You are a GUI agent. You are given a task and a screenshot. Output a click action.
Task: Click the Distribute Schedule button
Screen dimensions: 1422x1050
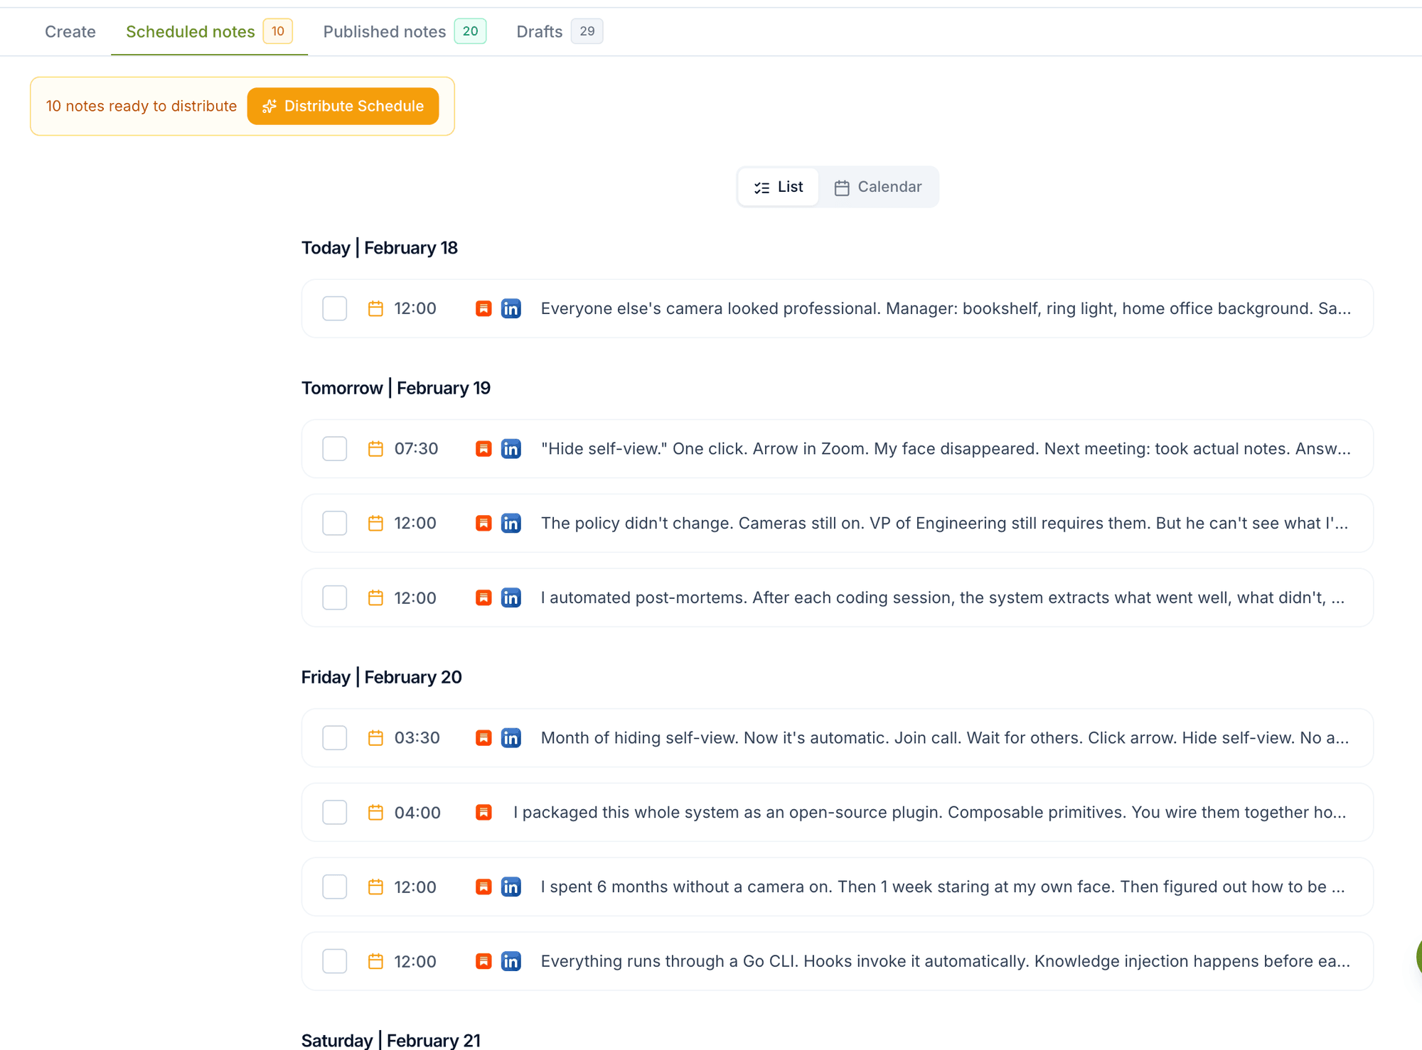coord(343,106)
